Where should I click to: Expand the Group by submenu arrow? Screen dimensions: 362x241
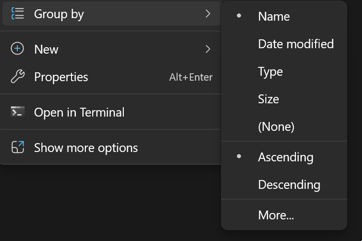pos(208,14)
